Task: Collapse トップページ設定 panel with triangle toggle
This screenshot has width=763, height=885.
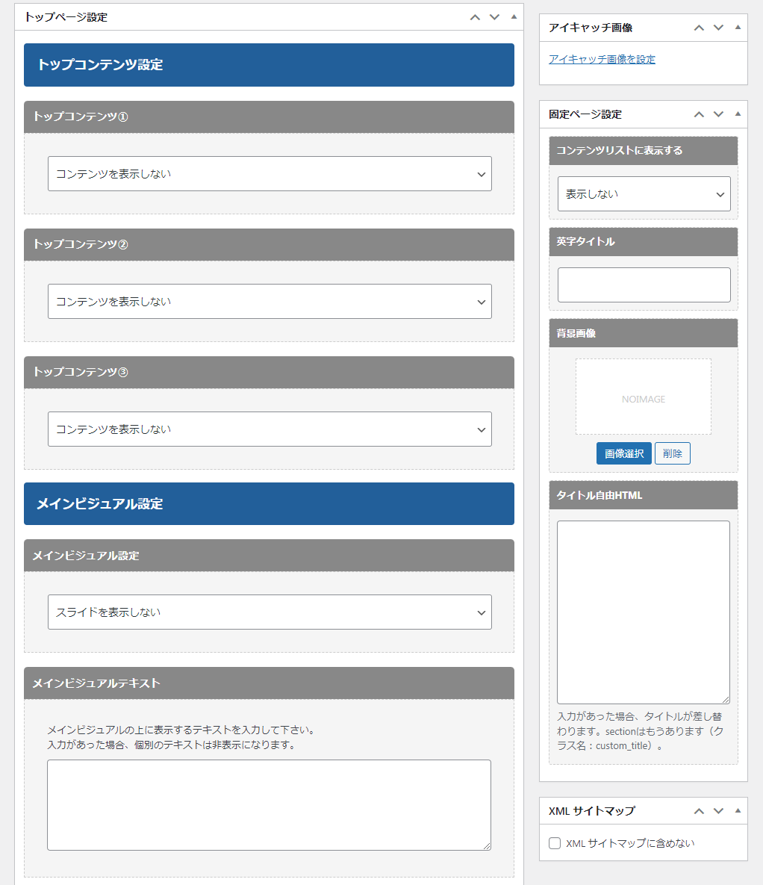Action: (514, 16)
